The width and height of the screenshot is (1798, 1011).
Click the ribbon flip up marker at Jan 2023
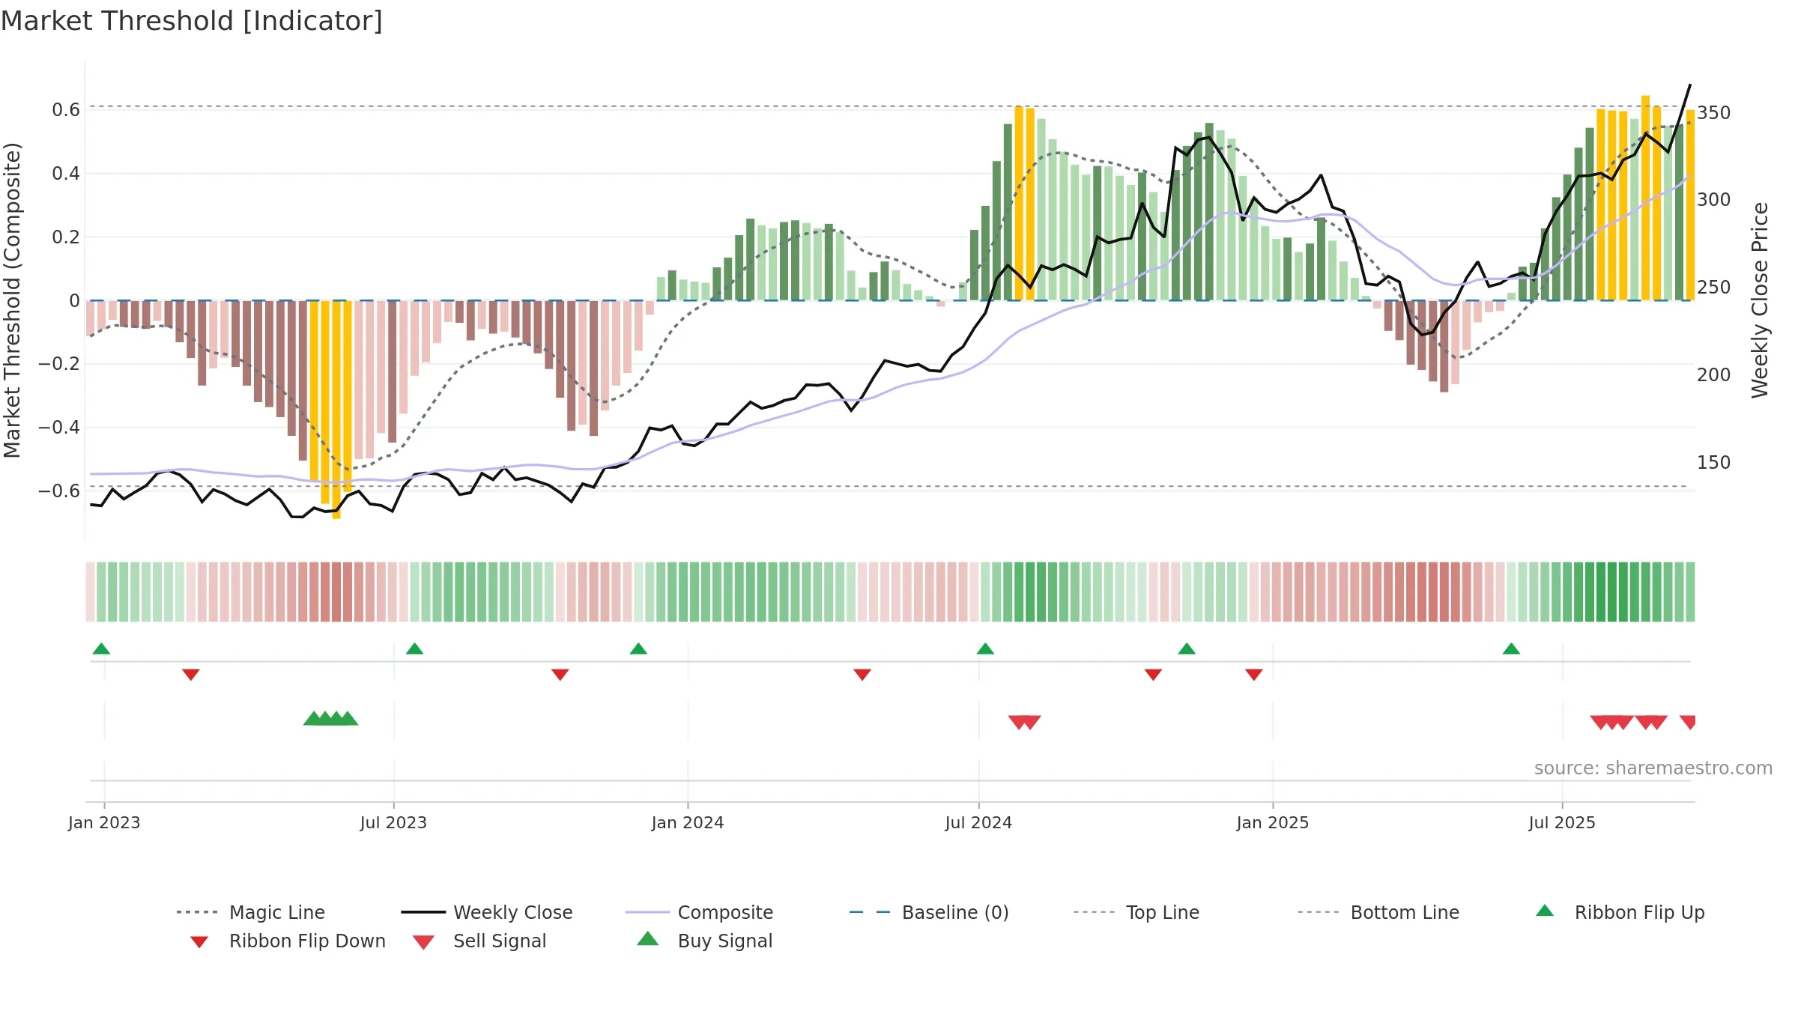(x=101, y=649)
